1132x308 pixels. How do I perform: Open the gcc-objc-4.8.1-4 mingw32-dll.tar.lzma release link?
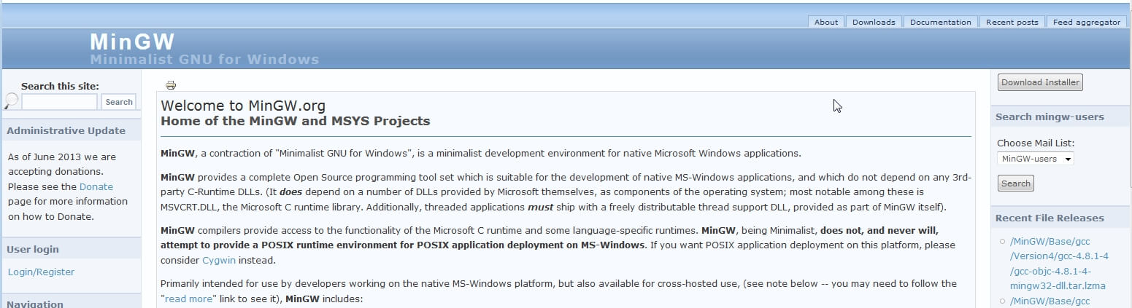1059,263
